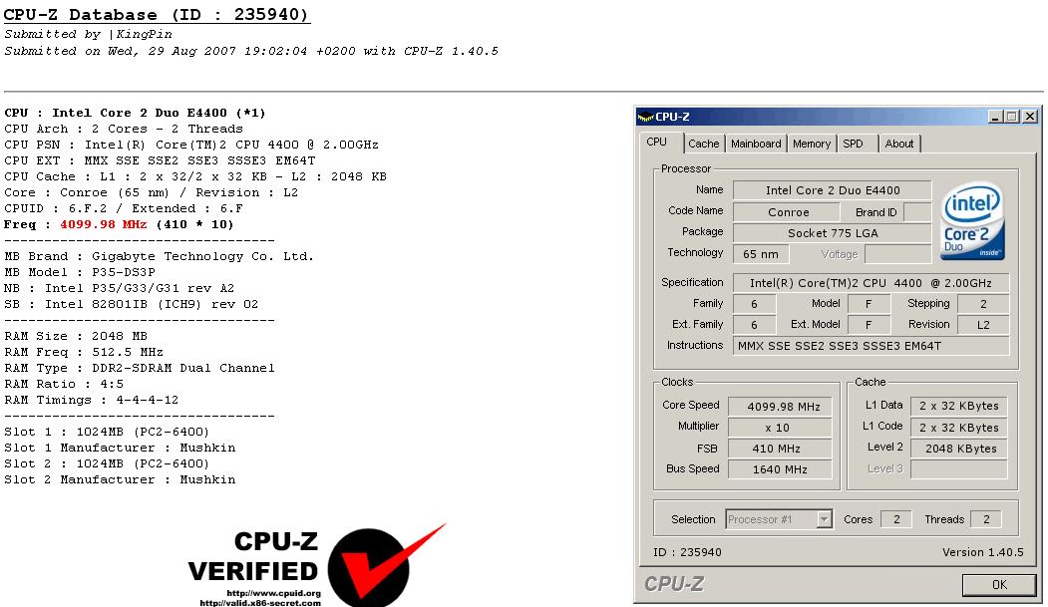Minimize the CPU-Z window
The height and width of the screenshot is (607, 1048).
pyautogui.click(x=996, y=117)
